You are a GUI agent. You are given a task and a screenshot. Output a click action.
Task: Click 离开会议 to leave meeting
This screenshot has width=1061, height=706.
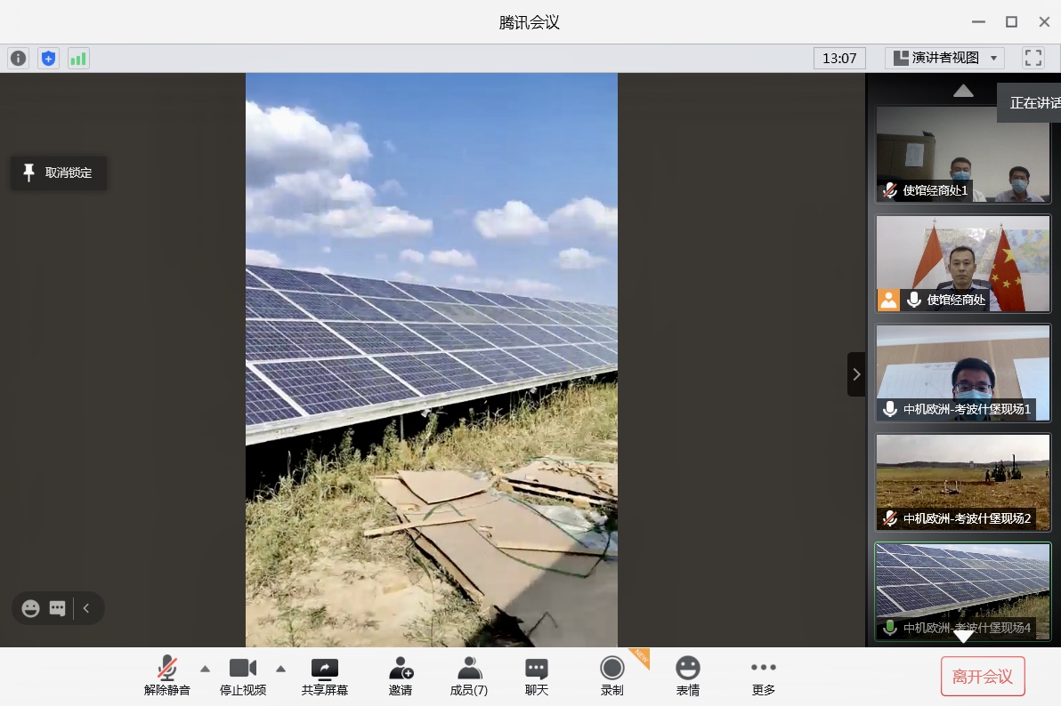(983, 677)
